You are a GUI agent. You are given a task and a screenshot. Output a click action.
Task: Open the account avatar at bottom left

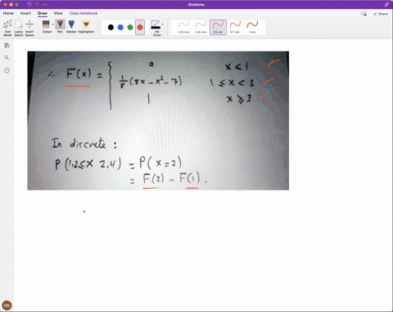pyautogui.click(x=7, y=305)
